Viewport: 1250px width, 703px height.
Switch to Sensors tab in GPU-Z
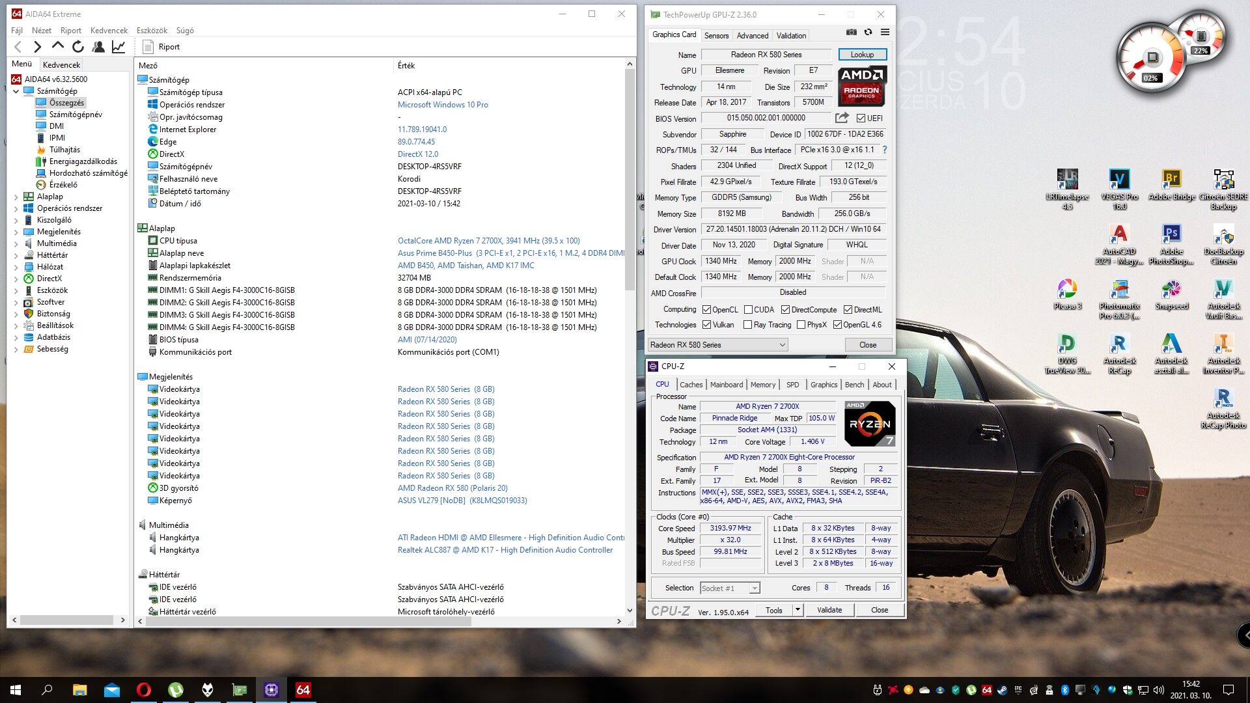[716, 36]
